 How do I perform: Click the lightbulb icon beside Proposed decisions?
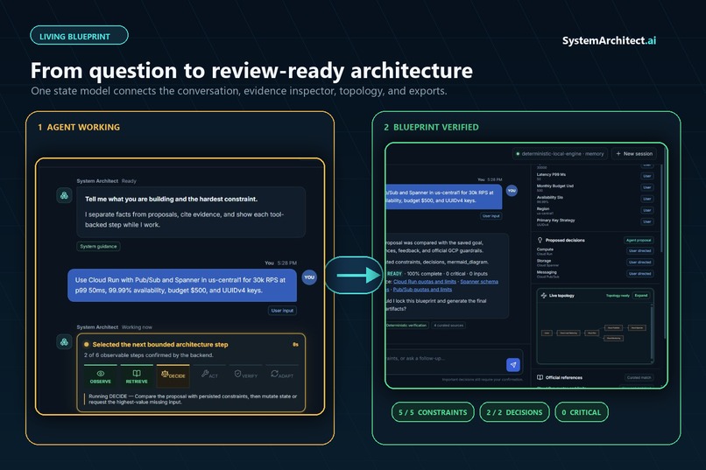pos(540,240)
